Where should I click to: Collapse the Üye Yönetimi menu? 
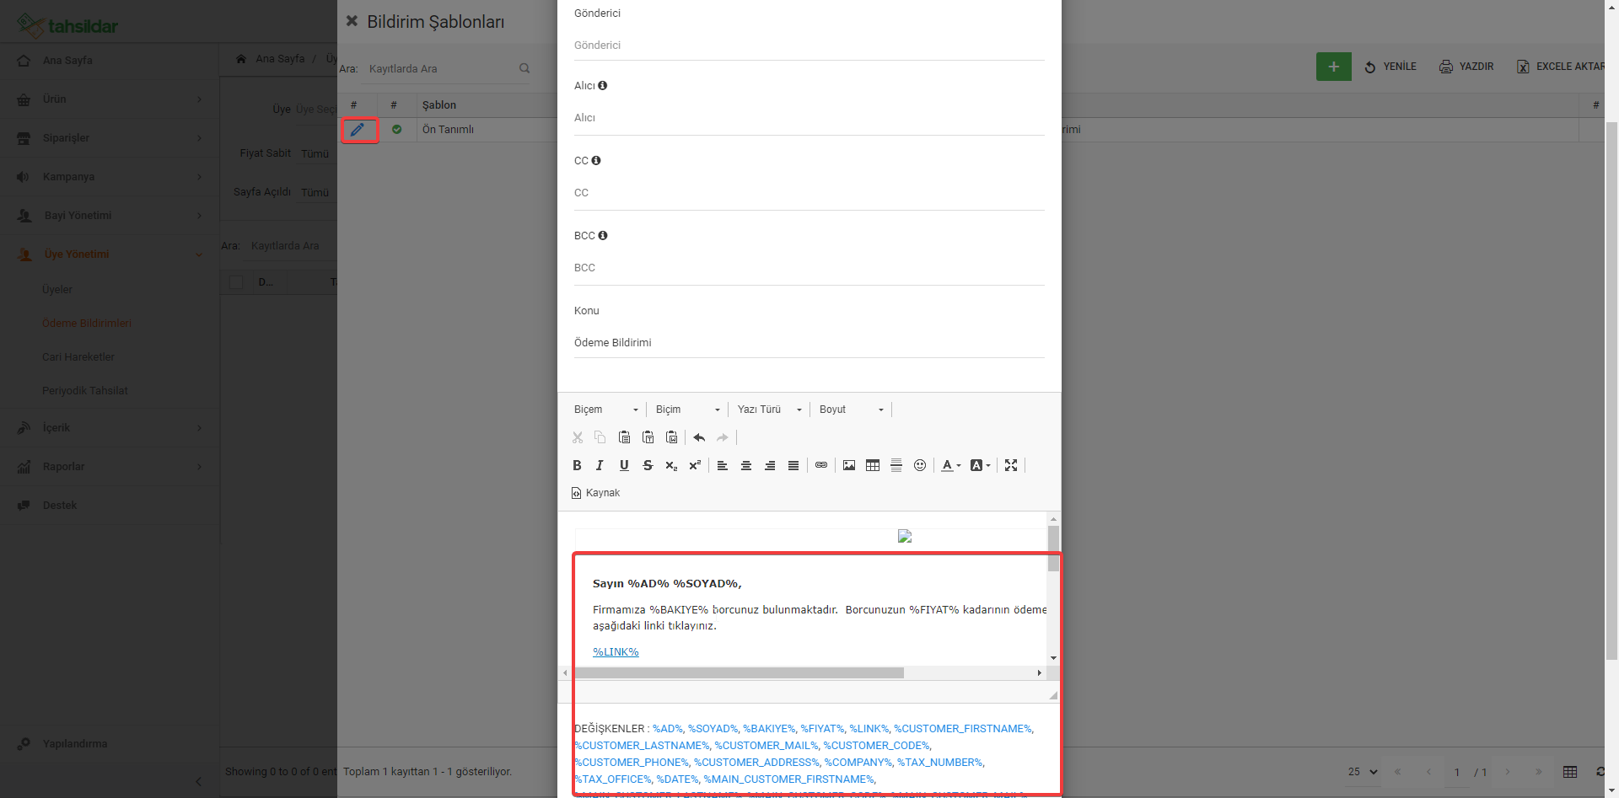(x=110, y=254)
